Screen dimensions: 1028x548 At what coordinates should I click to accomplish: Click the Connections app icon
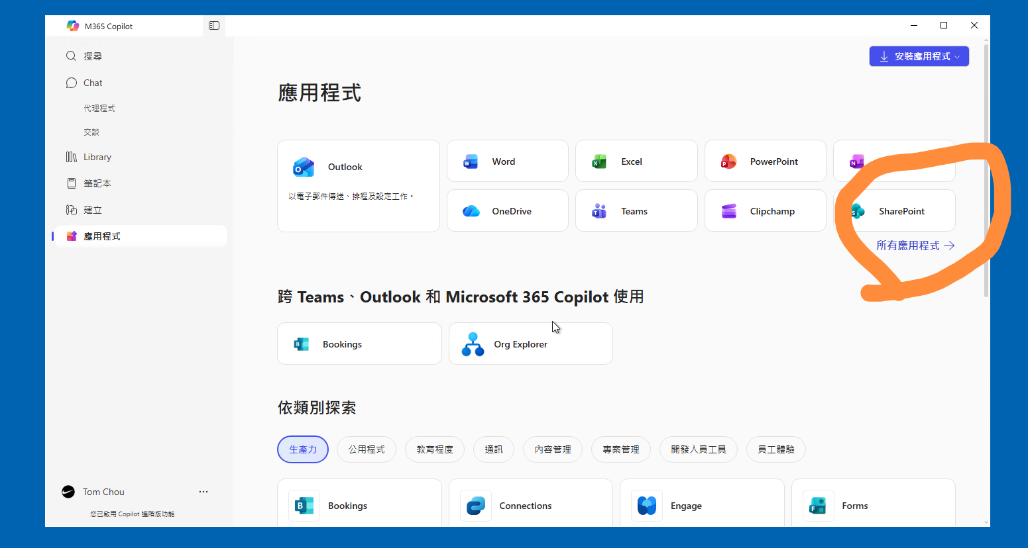(x=476, y=506)
